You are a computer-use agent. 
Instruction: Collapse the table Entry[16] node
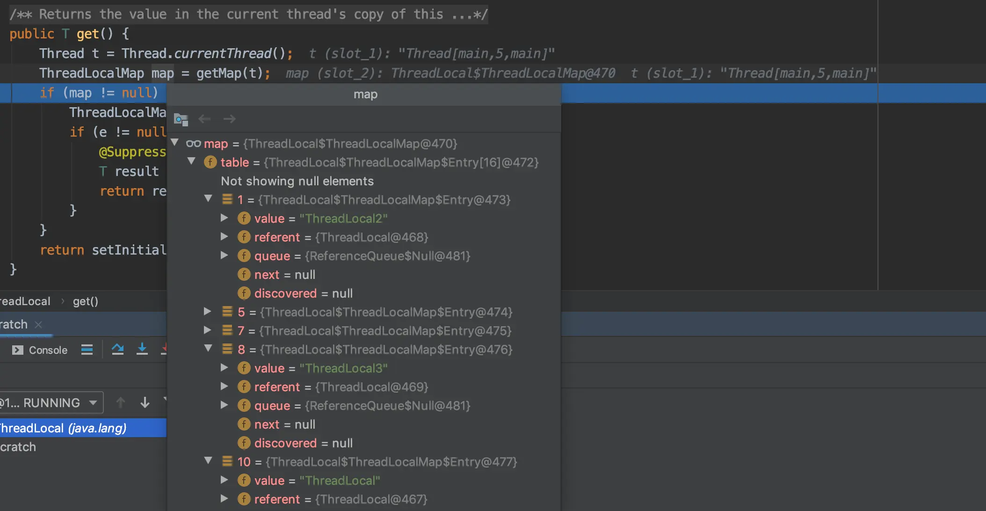[191, 161]
